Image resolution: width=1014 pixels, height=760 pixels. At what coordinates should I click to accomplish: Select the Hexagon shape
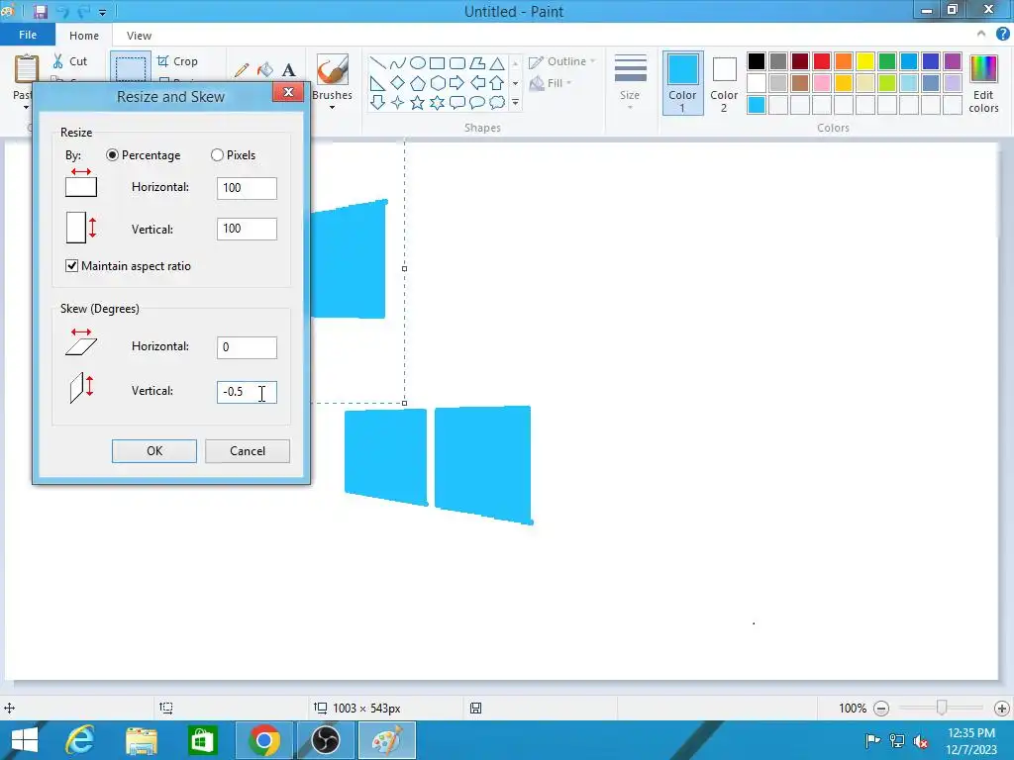pos(438,83)
